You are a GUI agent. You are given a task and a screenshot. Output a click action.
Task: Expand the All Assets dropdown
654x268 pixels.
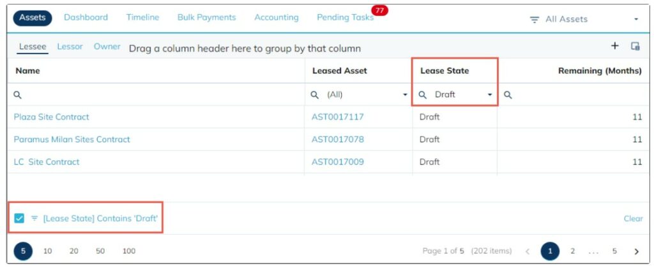[x=635, y=20]
